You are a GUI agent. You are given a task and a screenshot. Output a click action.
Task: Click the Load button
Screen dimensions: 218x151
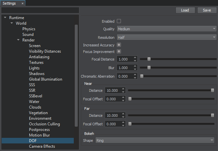185,10
